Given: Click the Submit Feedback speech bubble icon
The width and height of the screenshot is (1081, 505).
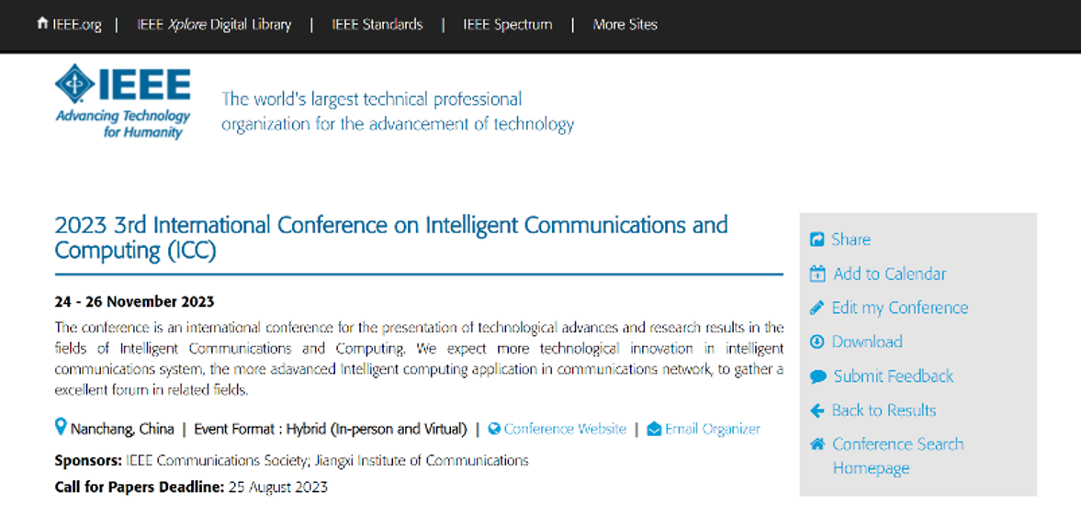Looking at the screenshot, I should click(x=817, y=376).
